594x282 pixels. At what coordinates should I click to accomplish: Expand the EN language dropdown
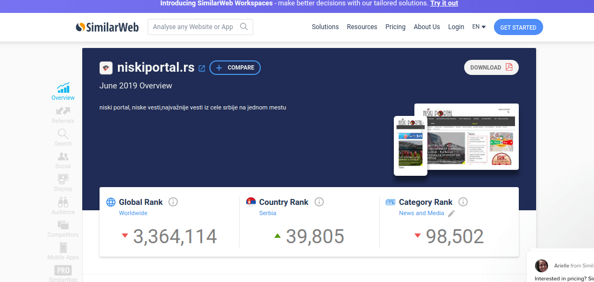[x=479, y=27]
